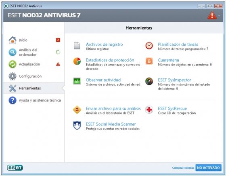Click the green Actualización refresh icon
Viewport: 226px width, 176px height.
click(13, 64)
